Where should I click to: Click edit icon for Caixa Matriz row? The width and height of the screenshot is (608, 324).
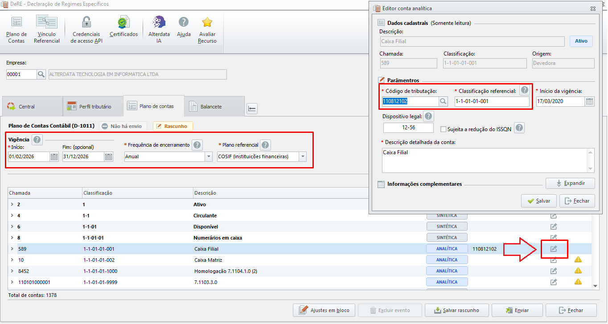[x=554, y=260]
